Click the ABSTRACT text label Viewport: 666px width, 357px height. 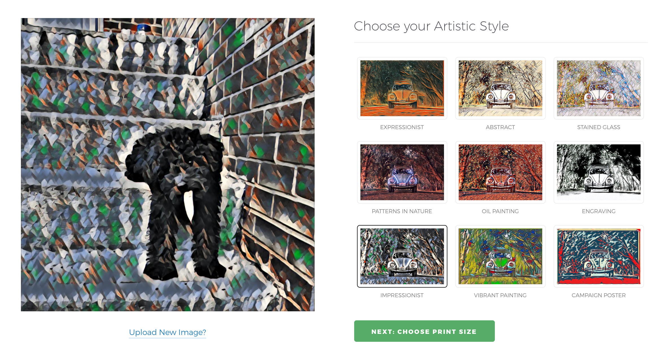click(x=500, y=127)
